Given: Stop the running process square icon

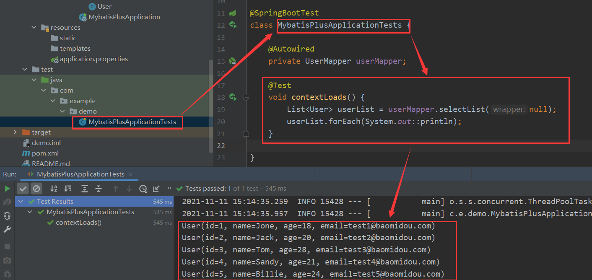Looking at the screenshot, I should tap(7, 246).
